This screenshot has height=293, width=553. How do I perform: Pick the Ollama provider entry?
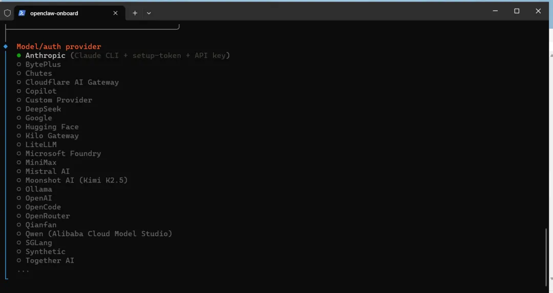[34, 189]
